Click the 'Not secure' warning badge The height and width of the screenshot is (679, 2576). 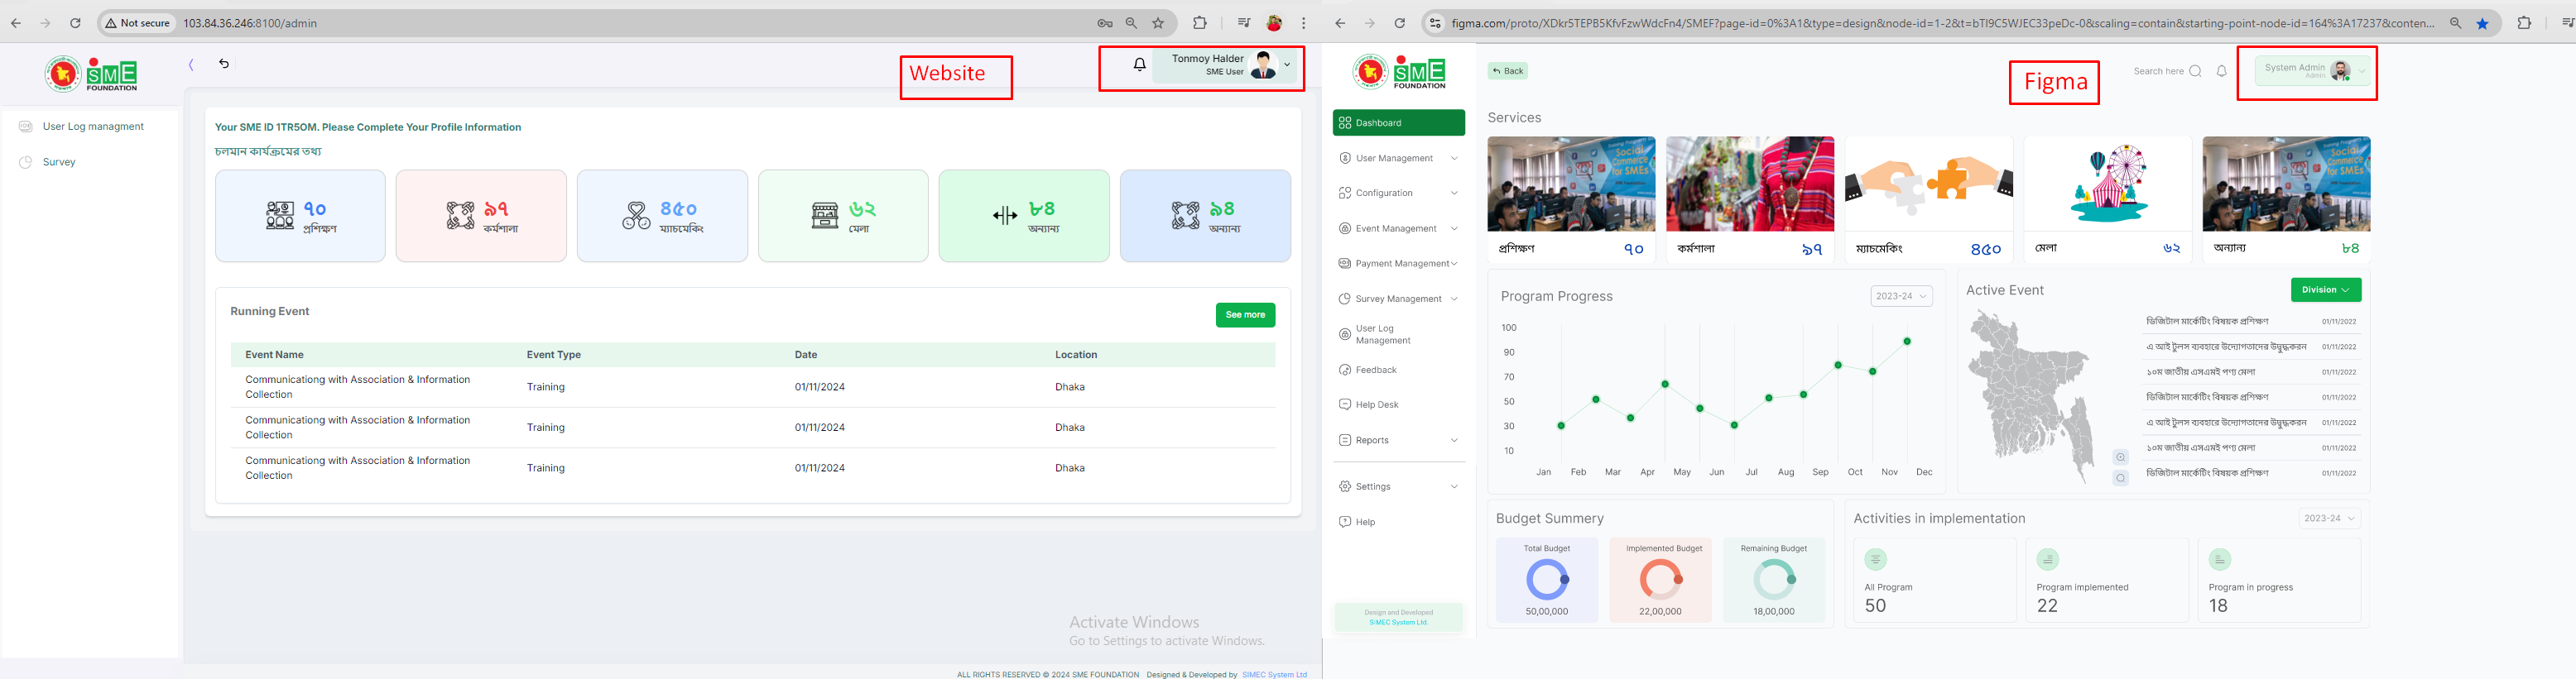tap(138, 23)
